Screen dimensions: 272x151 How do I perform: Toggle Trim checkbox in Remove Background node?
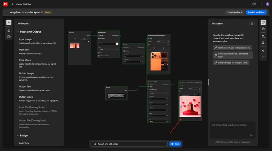click(x=99, y=53)
